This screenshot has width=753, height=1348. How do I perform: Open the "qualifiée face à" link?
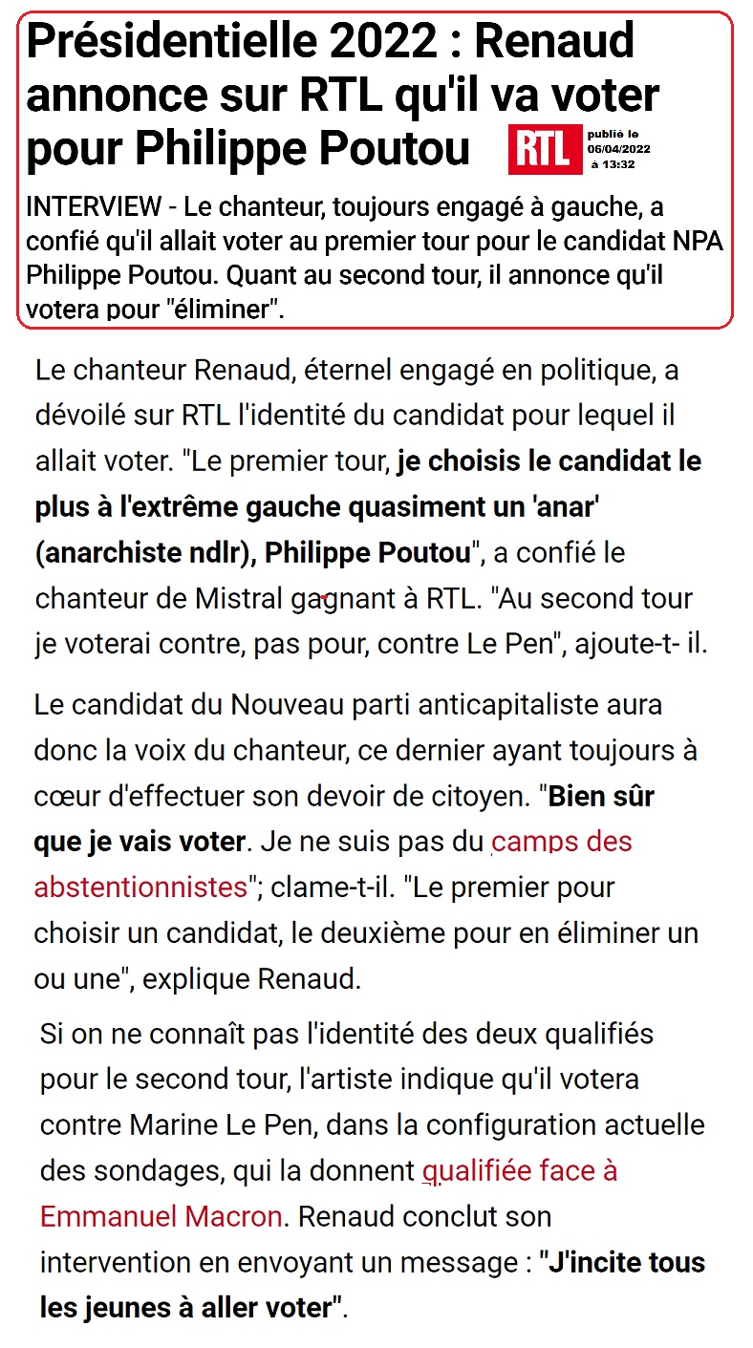[x=520, y=1170]
